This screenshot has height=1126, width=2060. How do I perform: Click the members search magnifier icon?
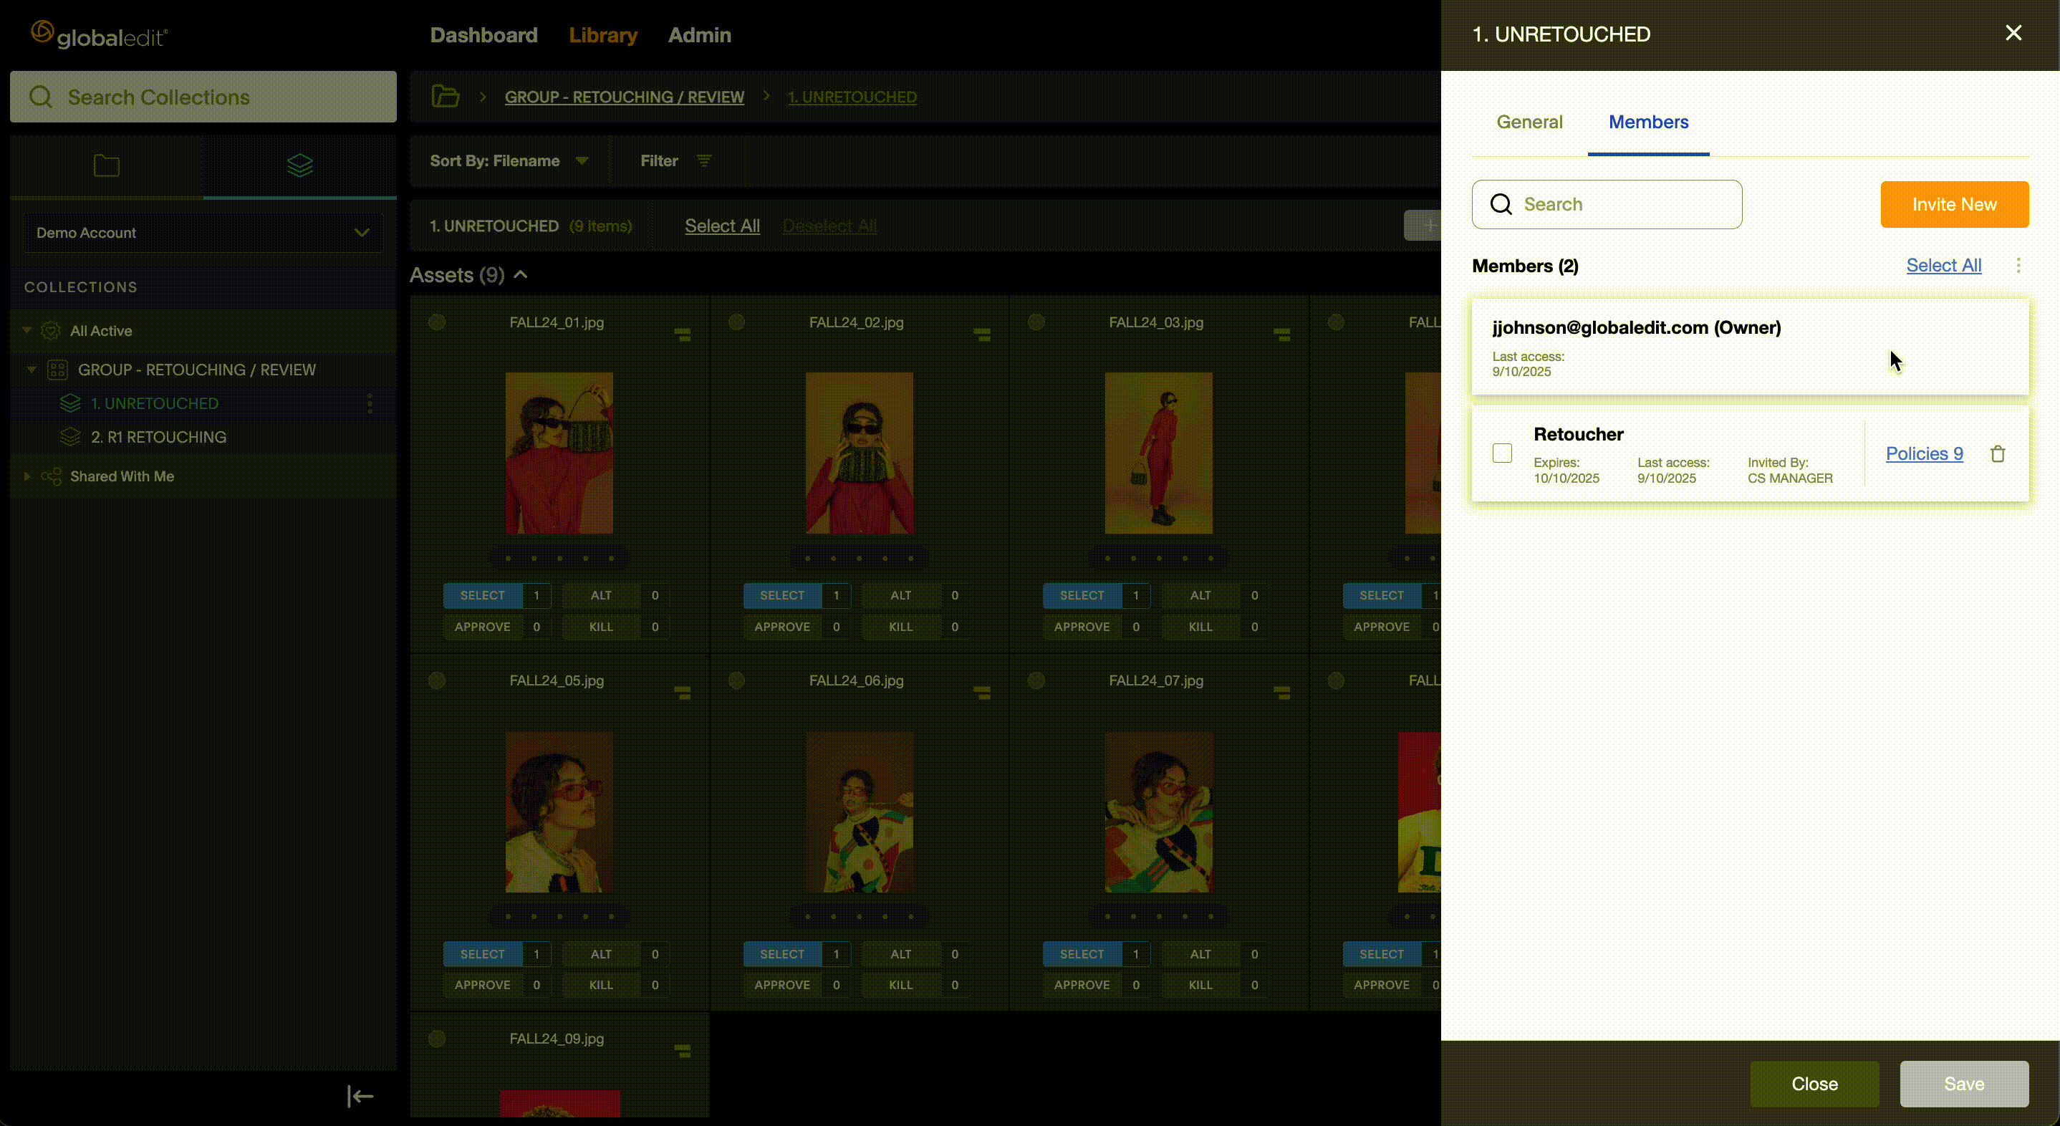pos(1501,204)
